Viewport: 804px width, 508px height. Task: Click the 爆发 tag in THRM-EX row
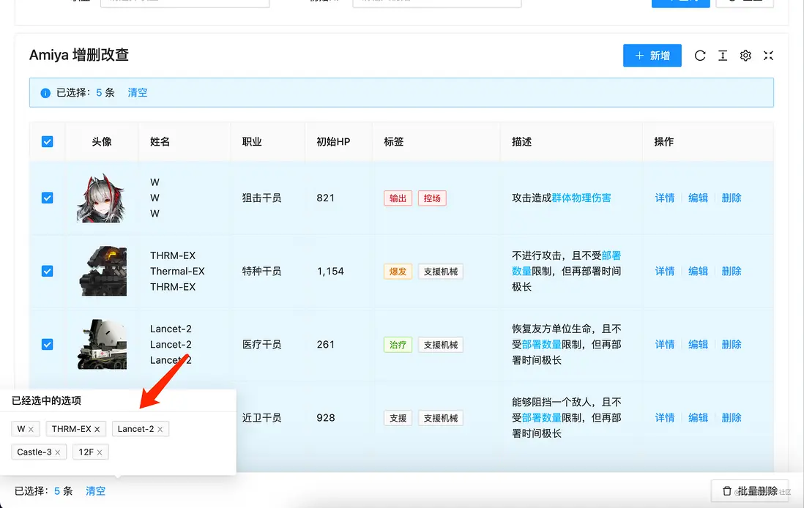click(x=398, y=272)
